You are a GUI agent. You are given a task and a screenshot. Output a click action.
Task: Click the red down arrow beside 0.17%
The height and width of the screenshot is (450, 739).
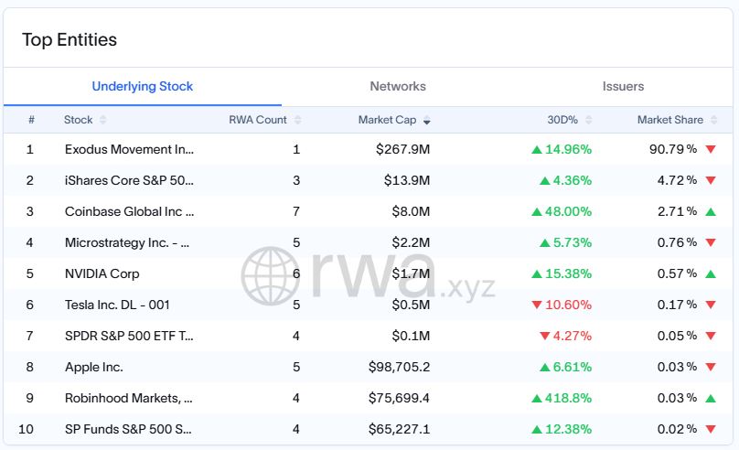click(x=711, y=305)
